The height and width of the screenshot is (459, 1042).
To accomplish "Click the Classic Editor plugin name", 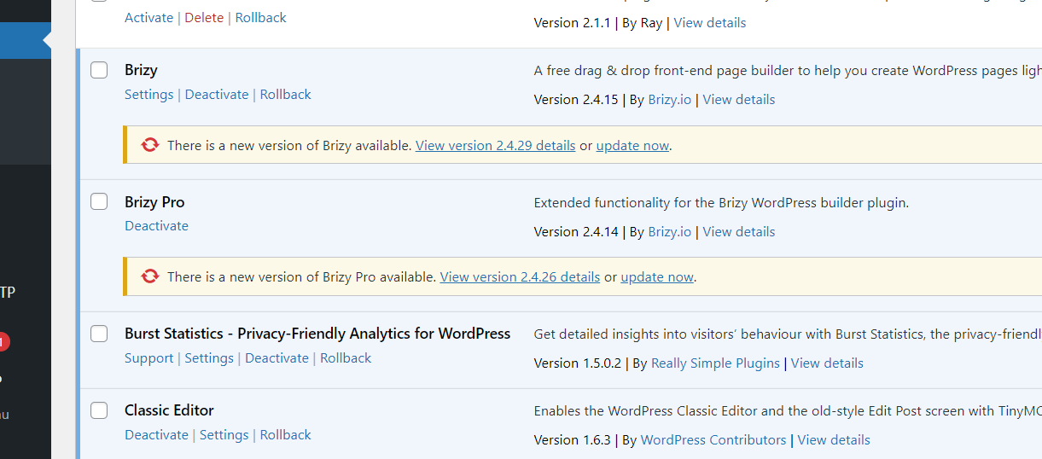I will (169, 410).
